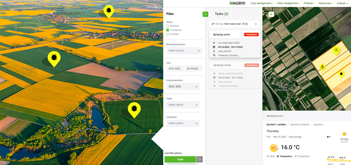Click the green collapse filter panel arrow
This screenshot has width=351, height=165.
[x=205, y=14]
